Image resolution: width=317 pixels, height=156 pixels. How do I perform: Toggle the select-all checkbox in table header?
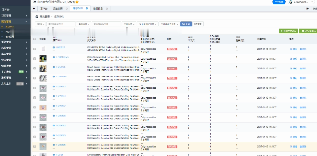pos(35,39)
